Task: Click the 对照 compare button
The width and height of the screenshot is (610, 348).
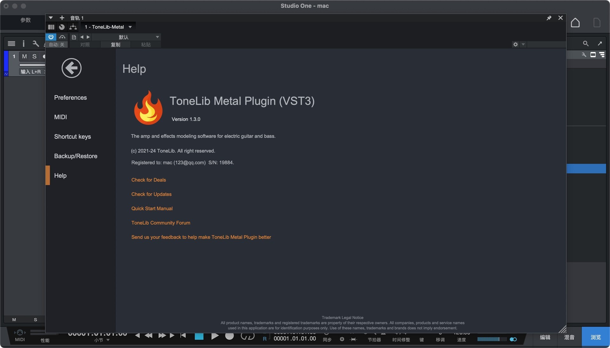Action: pyautogui.click(x=85, y=45)
